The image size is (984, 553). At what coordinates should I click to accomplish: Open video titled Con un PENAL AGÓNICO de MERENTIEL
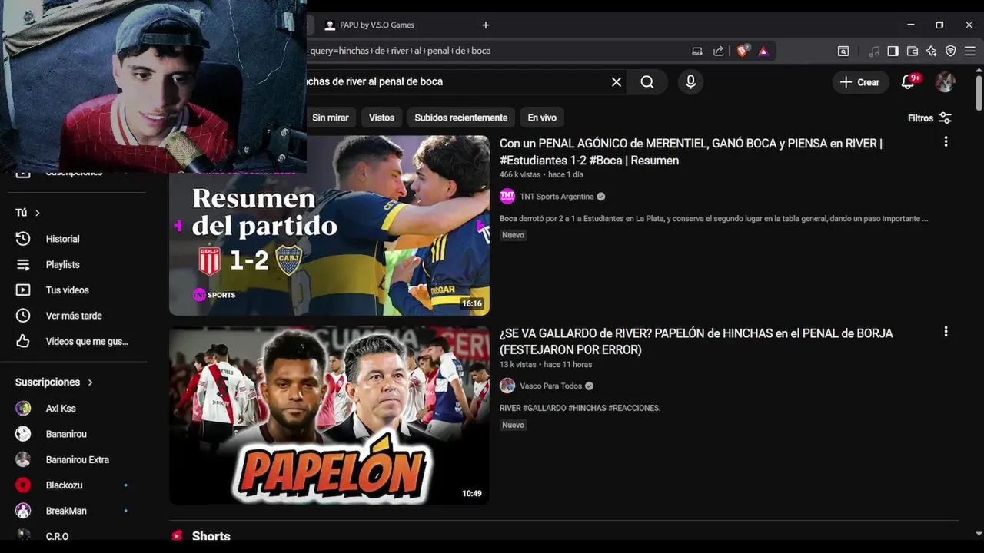690,152
